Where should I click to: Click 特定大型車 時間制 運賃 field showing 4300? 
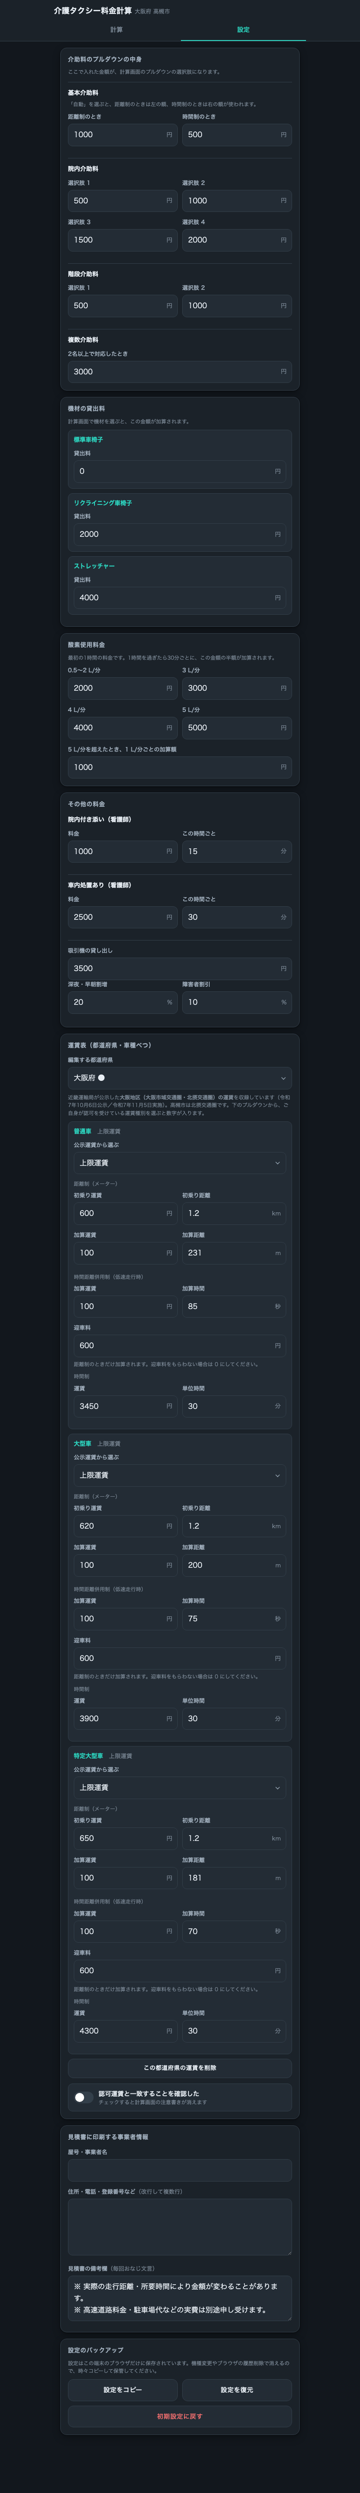(126, 2030)
